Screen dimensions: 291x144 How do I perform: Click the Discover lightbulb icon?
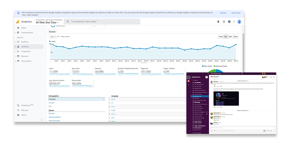coord(18,110)
